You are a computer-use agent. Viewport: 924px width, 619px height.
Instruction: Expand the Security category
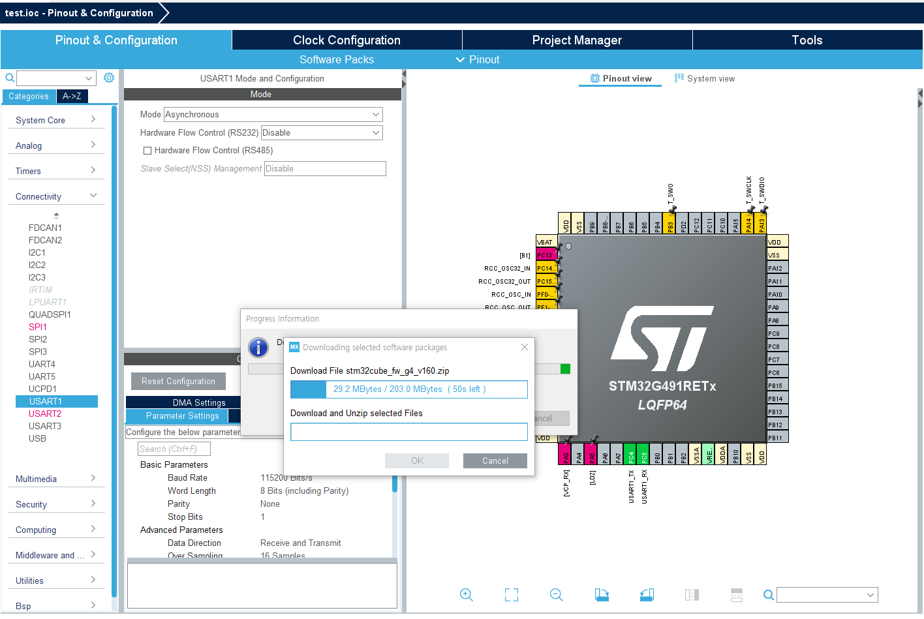point(56,504)
